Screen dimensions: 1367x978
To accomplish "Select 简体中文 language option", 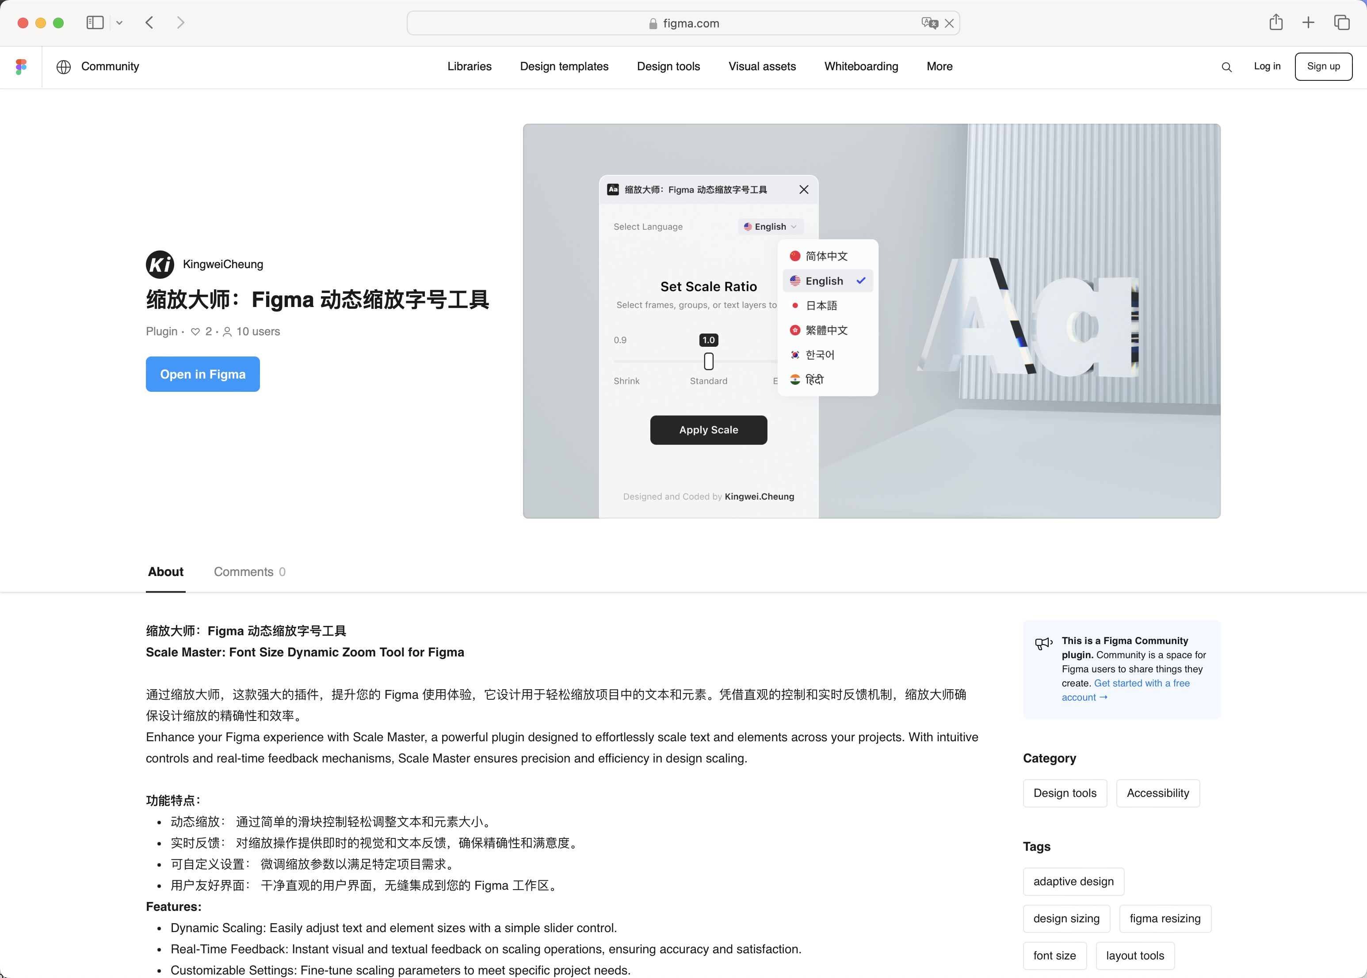I will (x=828, y=257).
